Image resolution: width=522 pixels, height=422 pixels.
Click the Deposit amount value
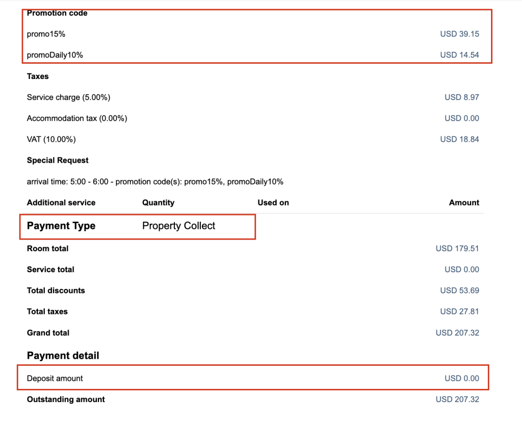(x=461, y=378)
